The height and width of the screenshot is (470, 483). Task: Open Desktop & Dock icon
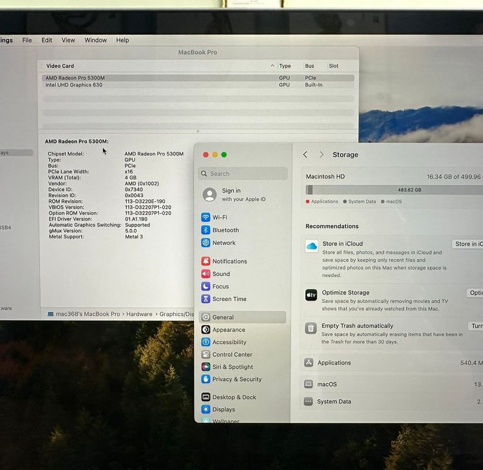point(206,397)
